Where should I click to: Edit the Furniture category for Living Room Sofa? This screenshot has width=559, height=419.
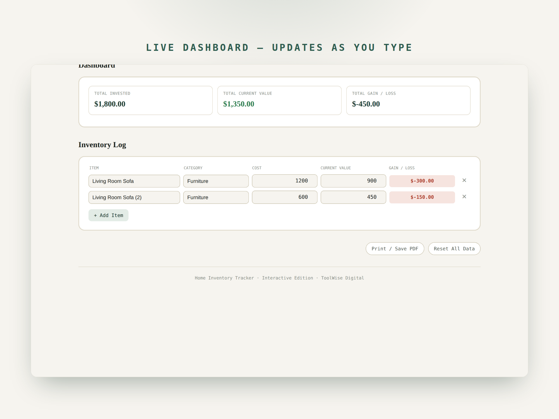[216, 181]
